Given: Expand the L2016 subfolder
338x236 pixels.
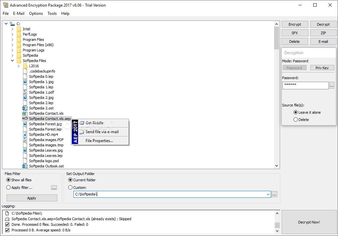Looking at the screenshot, I should tap(18, 66).
